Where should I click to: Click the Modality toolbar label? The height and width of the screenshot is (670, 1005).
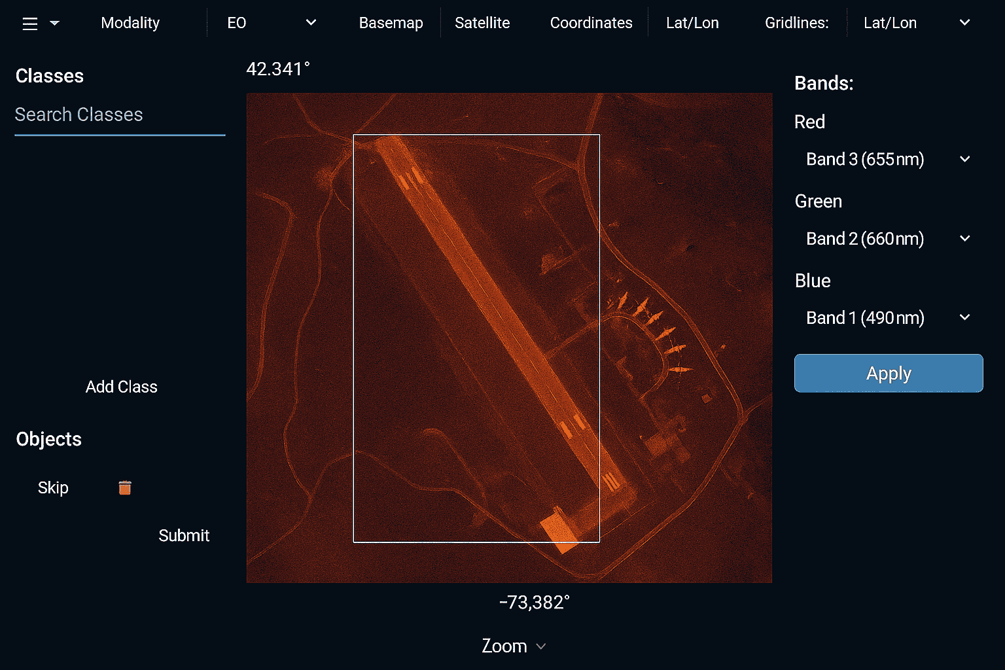tap(130, 23)
